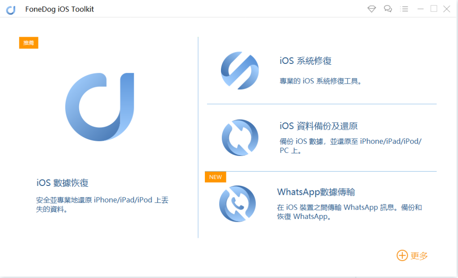Image resolution: width=458 pixels, height=278 pixels.
Task: Click the plus circle icon beside 更多
Action: (402, 256)
